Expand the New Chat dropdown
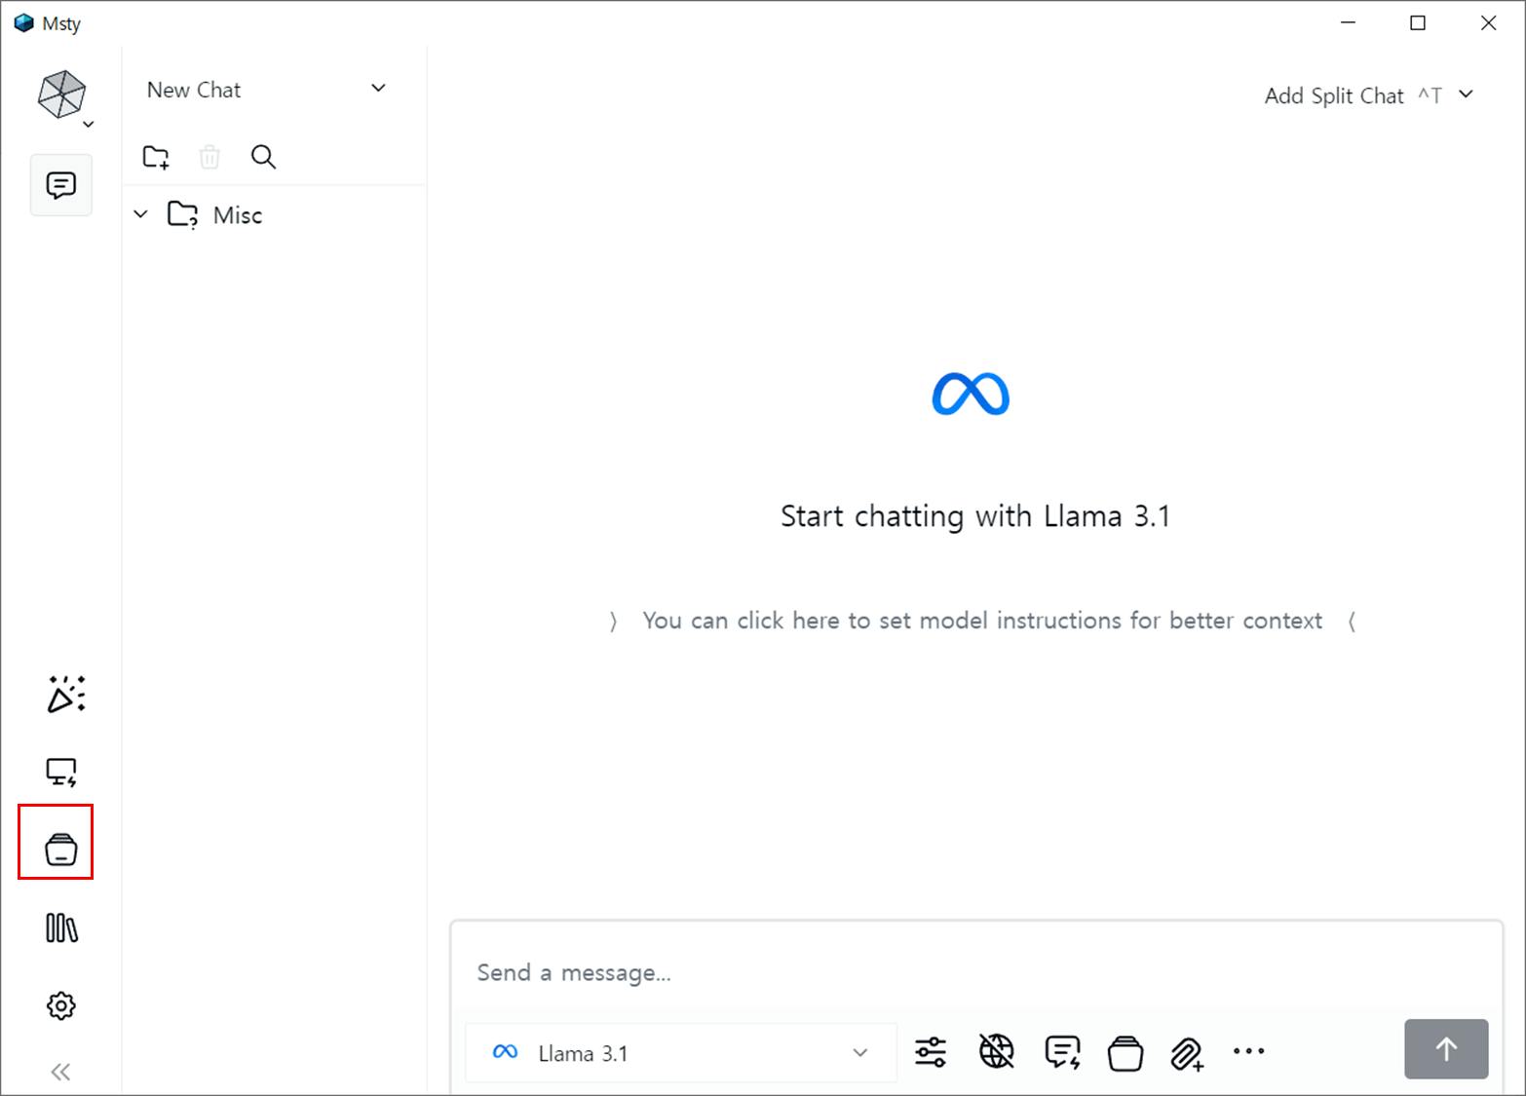The image size is (1526, 1096). pos(378,89)
